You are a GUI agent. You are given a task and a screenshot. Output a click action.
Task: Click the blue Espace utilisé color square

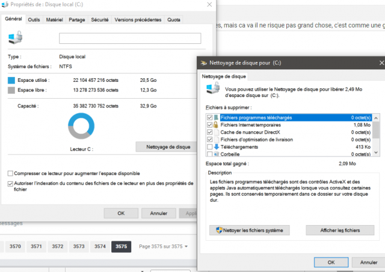pyautogui.click(x=11, y=80)
